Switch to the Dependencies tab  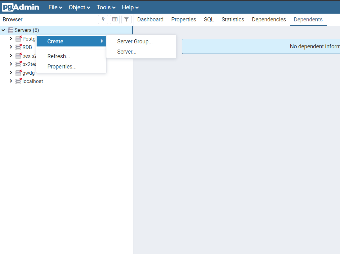pyautogui.click(x=269, y=20)
